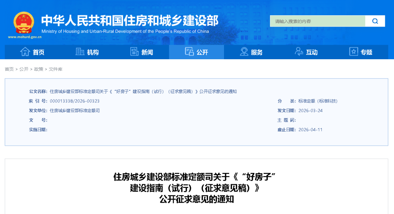
Task: Focus the 请输入搜索的内容 search field
Action: point(317,21)
